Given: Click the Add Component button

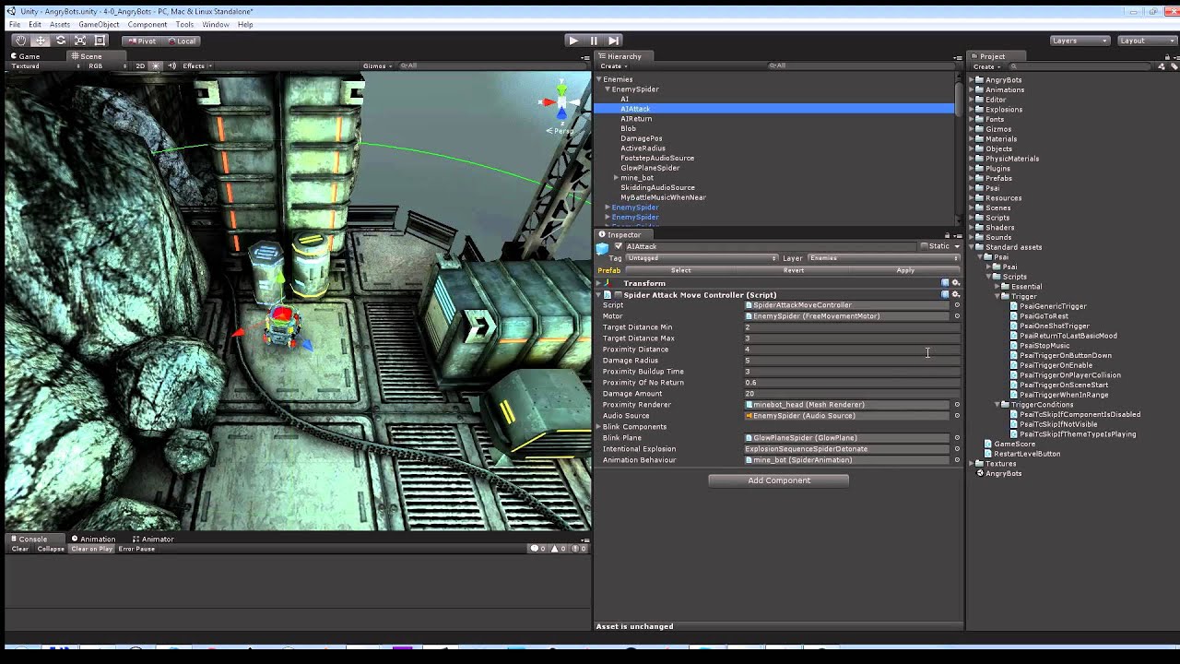Looking at the screenshot, I should pos(779,480).
